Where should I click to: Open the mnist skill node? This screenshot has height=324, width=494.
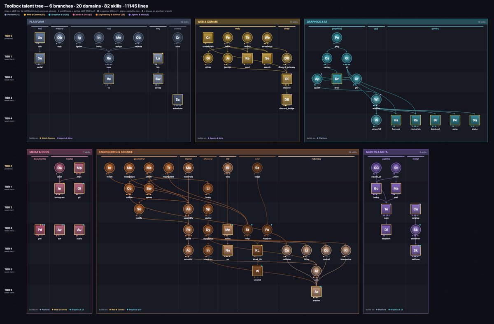(228, 229)
